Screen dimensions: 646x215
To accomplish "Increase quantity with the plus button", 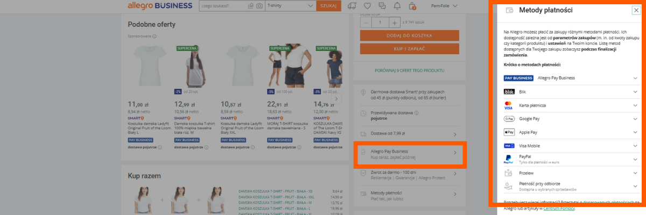I will [395, 23].
